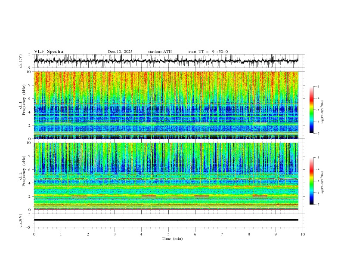This screenshot has height=263, width=341.
Task: Click the ch.2 spectrogram panel
Action: tap(166, 176)
